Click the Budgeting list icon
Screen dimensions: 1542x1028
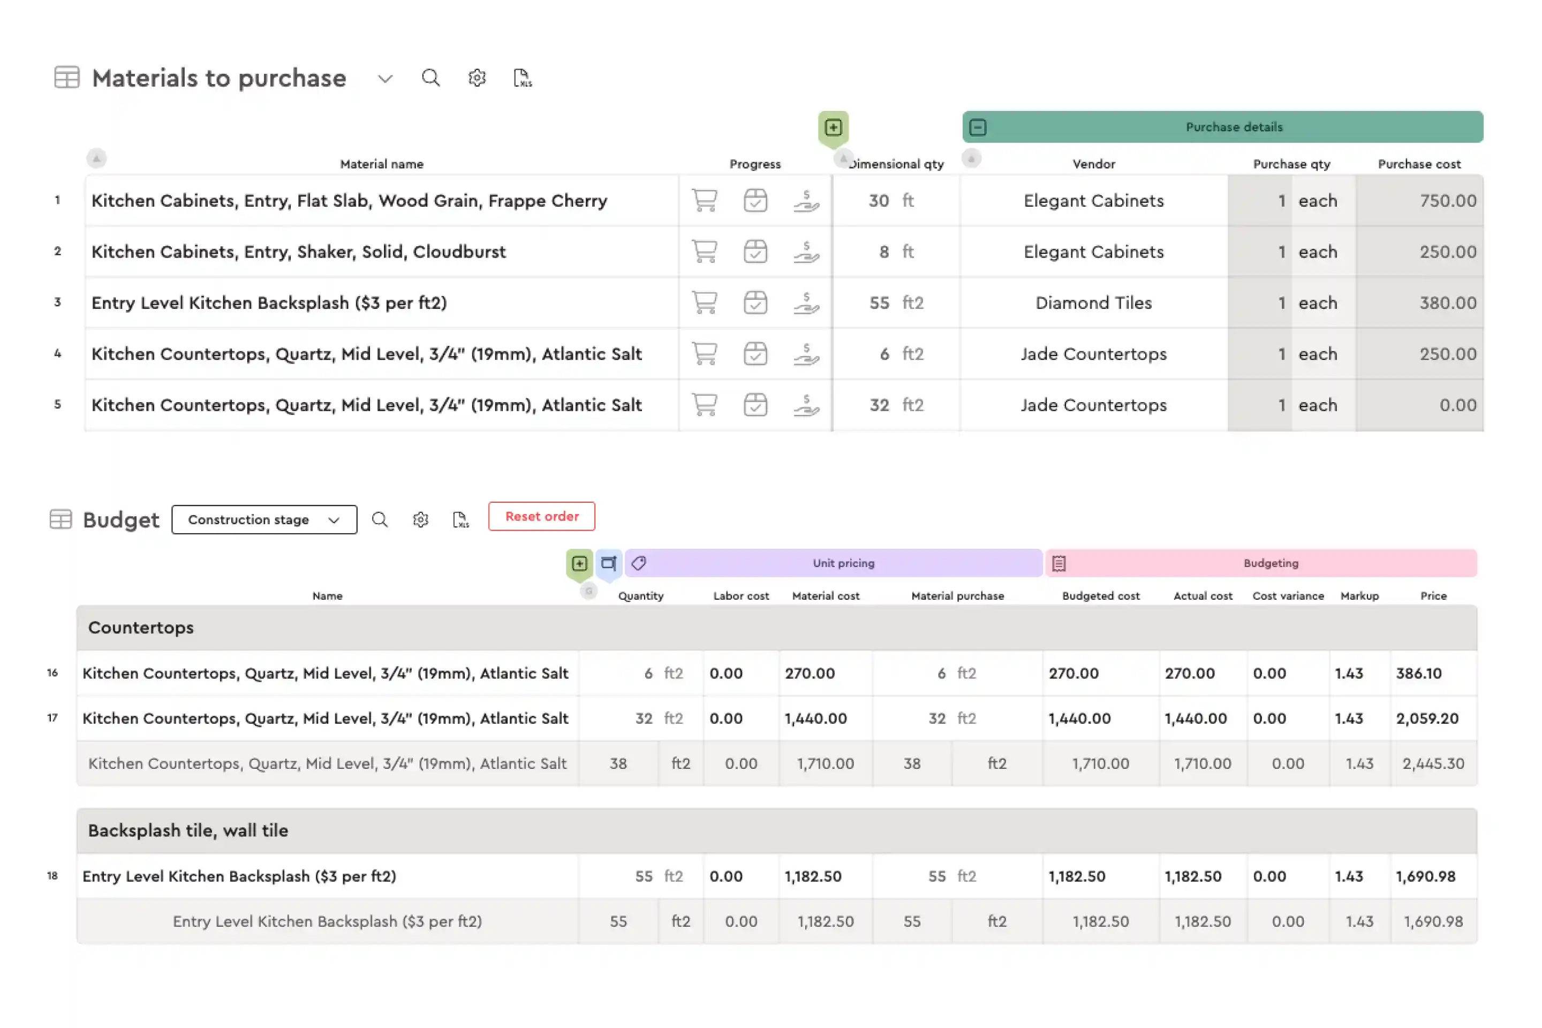pos(1060,564)
